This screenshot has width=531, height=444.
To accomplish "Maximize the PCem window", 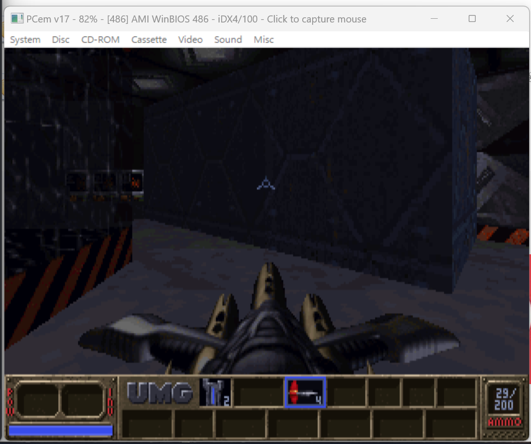I will (x=472, y=19).
